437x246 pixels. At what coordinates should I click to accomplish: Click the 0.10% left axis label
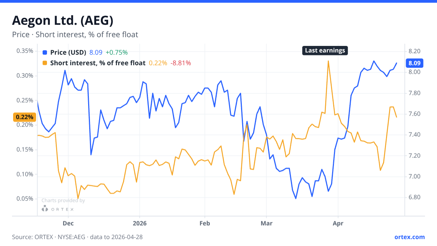click(25, 174)
